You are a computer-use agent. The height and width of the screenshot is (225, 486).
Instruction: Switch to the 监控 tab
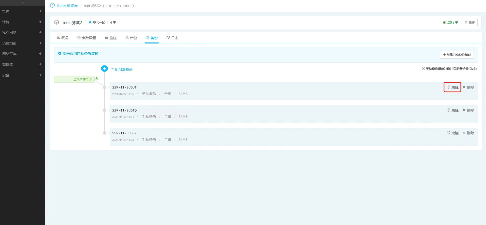point(111,38)
